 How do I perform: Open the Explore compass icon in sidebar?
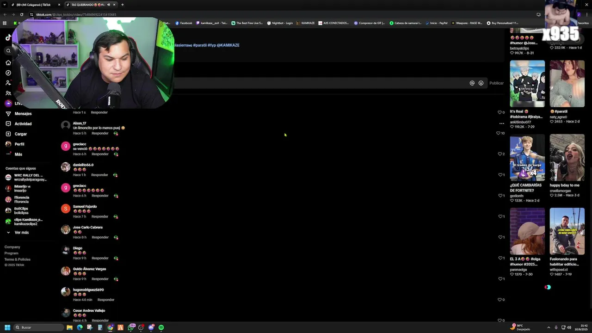pos(8,73)
